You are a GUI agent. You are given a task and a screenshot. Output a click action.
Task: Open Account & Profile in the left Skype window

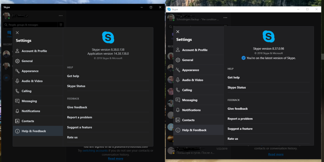click(38, 51)
